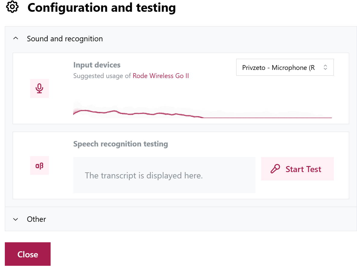Click the transcript display area
The width and height of the screenshot is (357, 267).
(164, 175)
